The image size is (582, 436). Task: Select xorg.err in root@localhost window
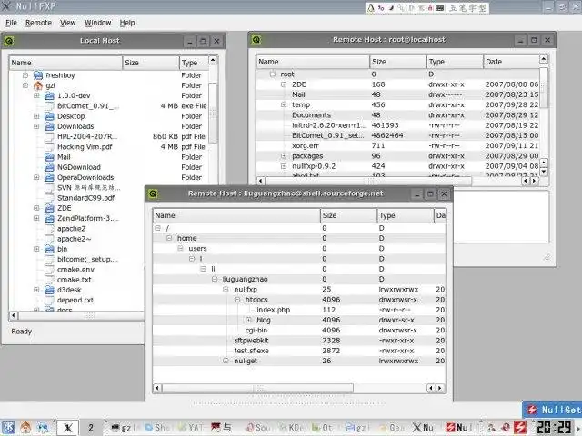pos(306,145)
